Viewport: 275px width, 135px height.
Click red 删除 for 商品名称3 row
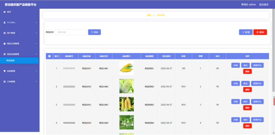coord(247,108)
